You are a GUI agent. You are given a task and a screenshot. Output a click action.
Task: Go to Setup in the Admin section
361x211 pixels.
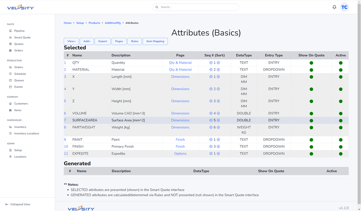click(18, 150)
